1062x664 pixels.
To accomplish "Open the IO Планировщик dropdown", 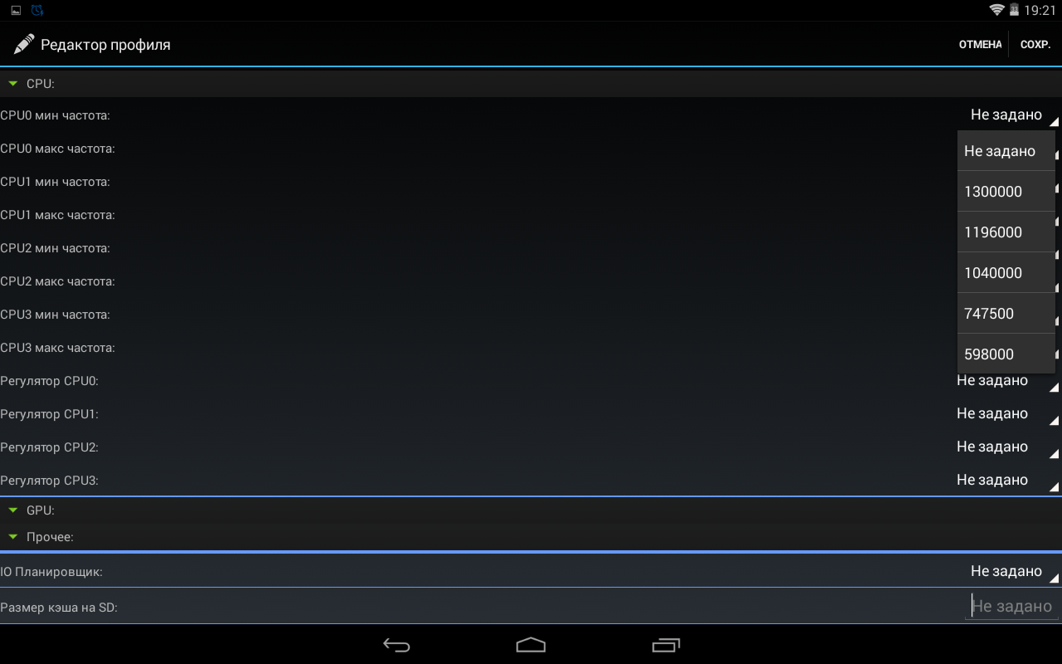I will [x=1012, y=571].
